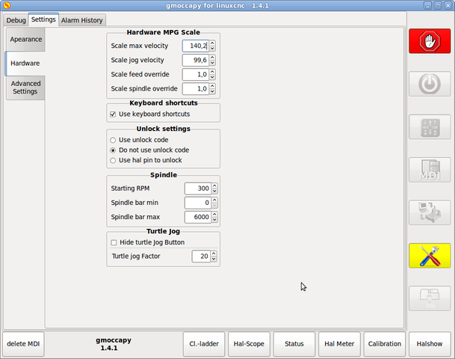Launch Halshow button
Viewport: 455px width, 359px height.
[x=430, y=344]
